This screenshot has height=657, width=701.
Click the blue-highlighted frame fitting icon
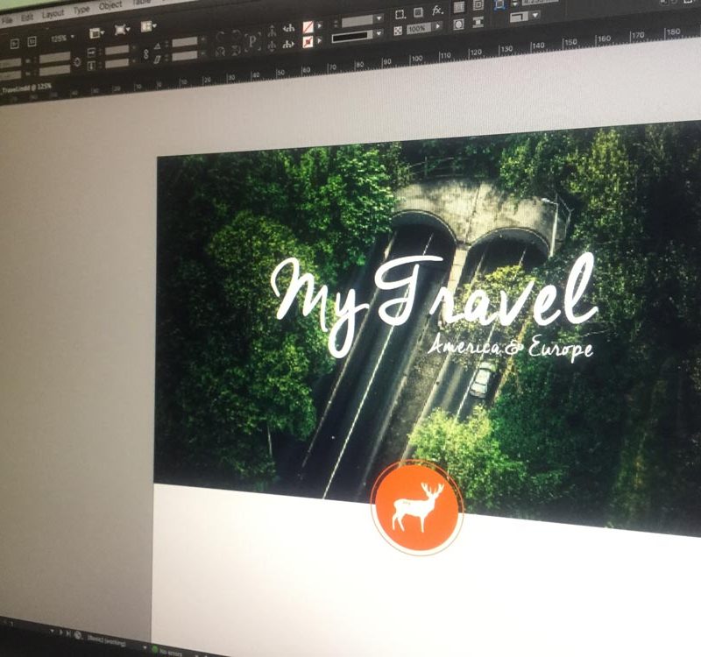click(499, 4)
